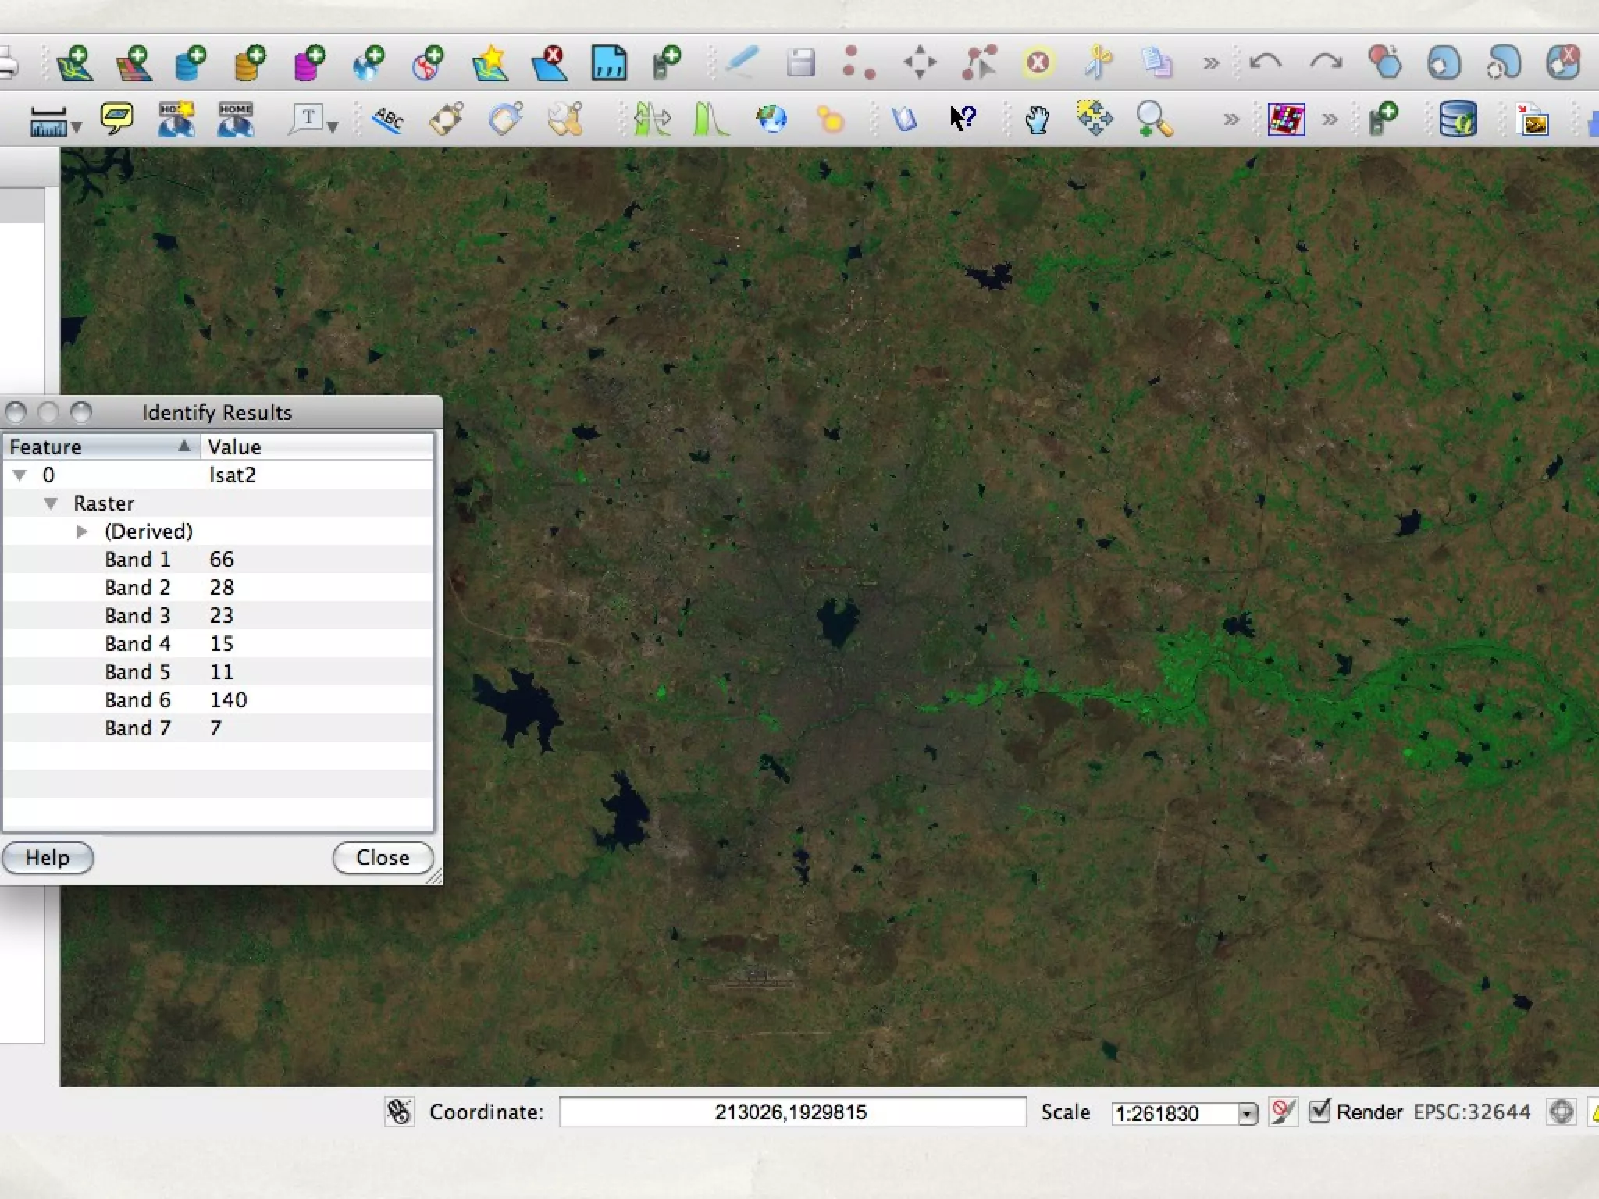Screen dimensions: 1599x1199
Task: Click the Add Vector Layer icon
Action: 75,62
